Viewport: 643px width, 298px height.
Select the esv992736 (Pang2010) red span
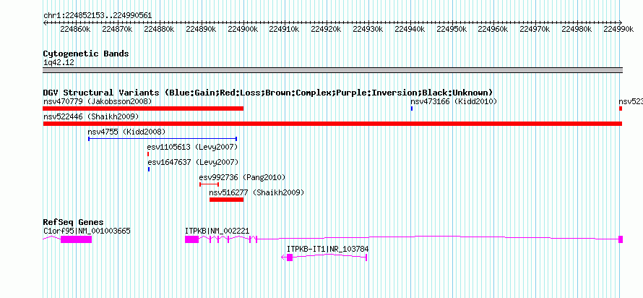point(209,184)
